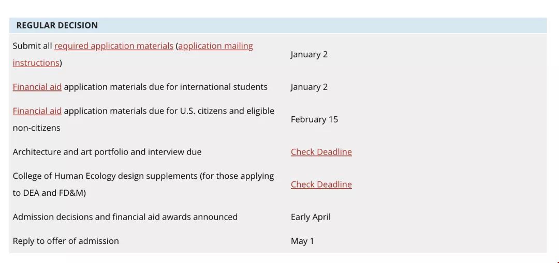Click the Admission decisions and financial aid awards text
This screenshot has width=559, height=263.
[125, 217]
